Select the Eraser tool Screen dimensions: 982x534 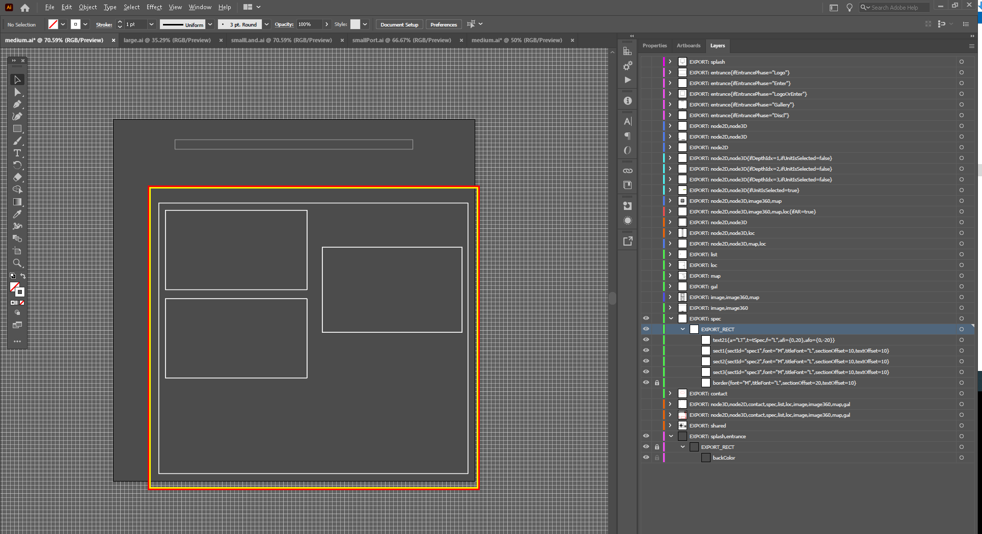point(17,177)
